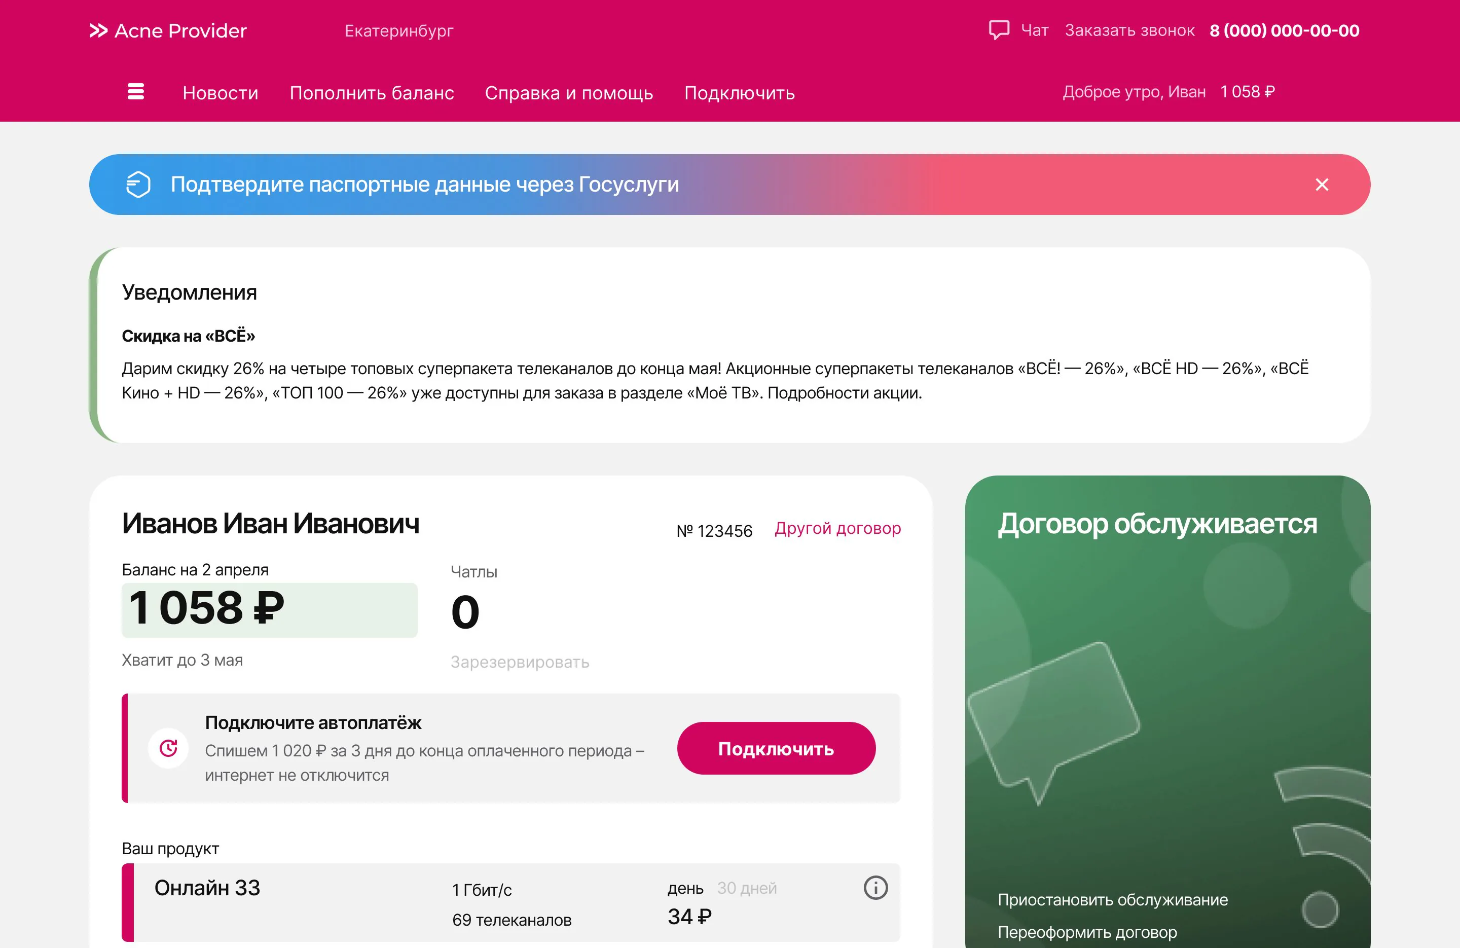
Task: Click Зарезервировать under Чатлы
Action: tap(520, 662)
